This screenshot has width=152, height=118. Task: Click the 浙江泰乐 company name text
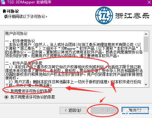pyautogui.click(x=132, y=16)
